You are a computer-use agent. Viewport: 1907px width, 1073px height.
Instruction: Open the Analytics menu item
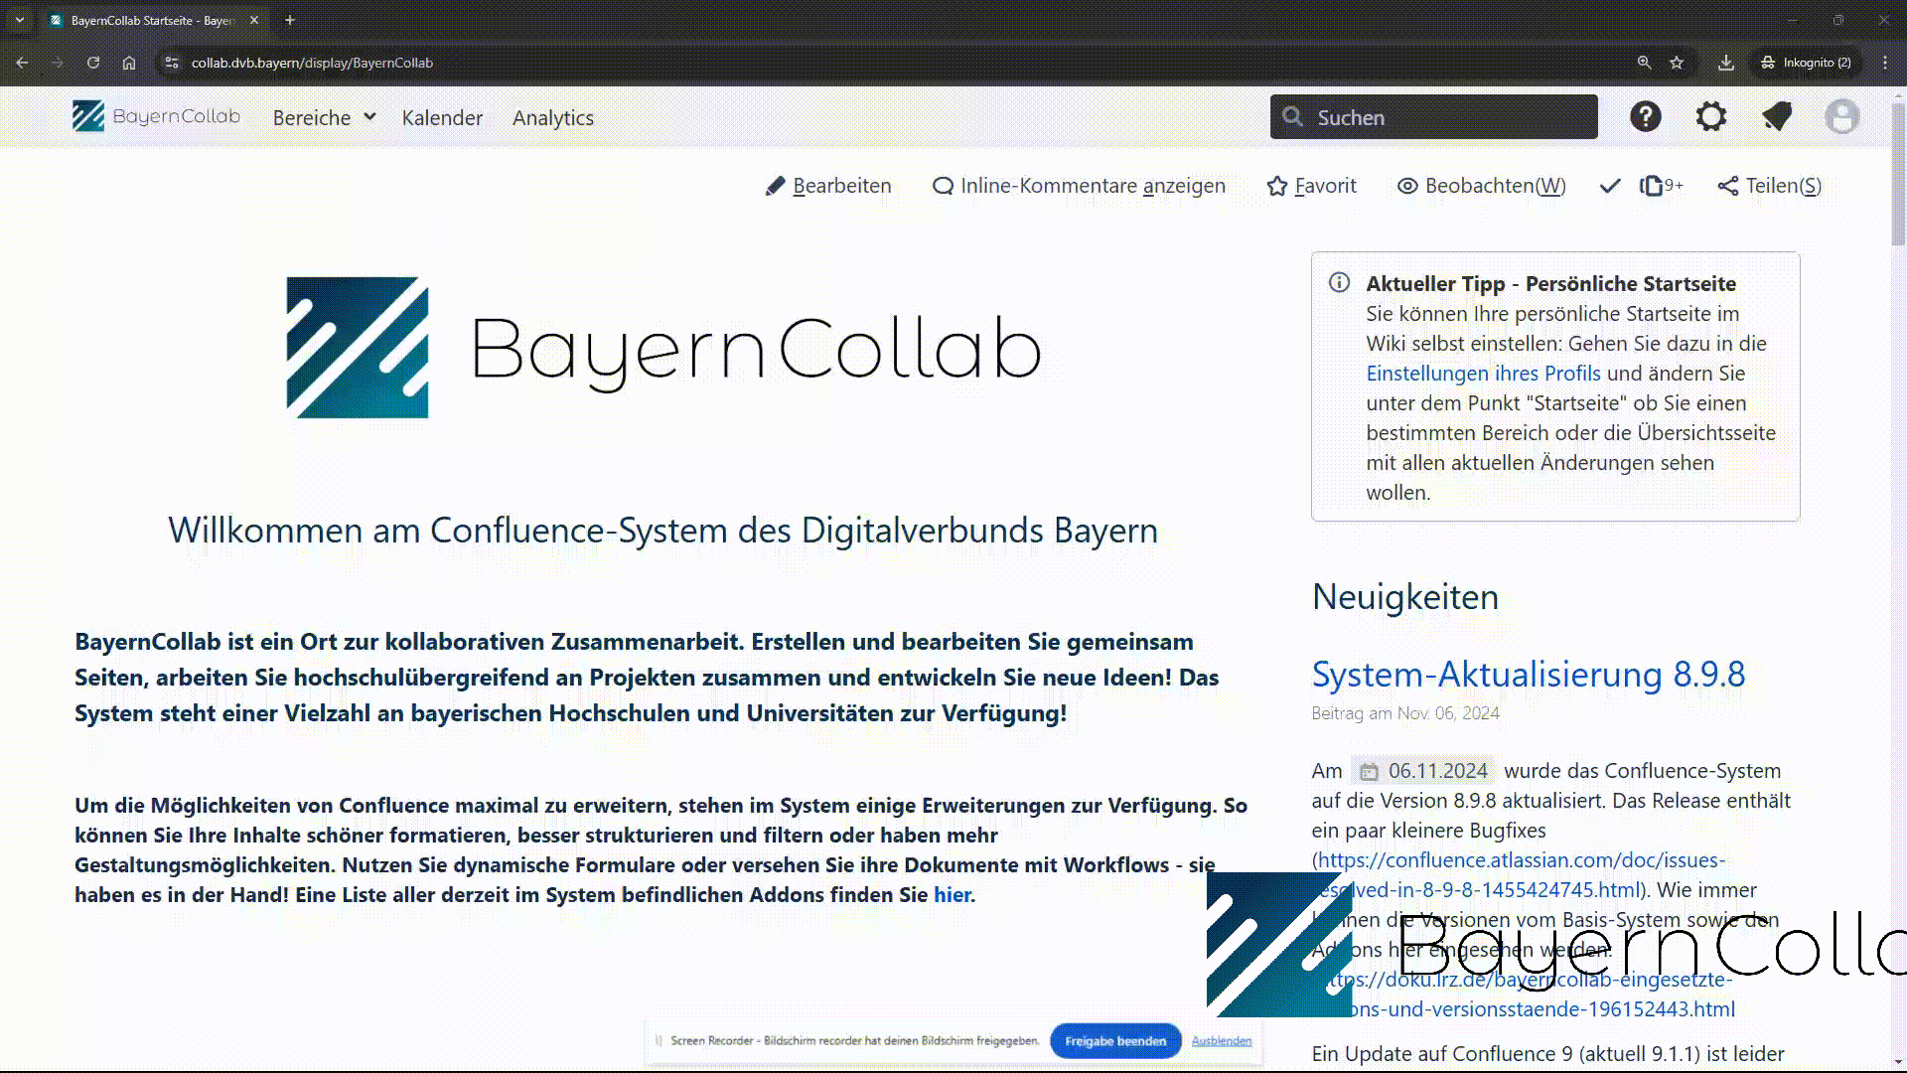coord(553,117)
